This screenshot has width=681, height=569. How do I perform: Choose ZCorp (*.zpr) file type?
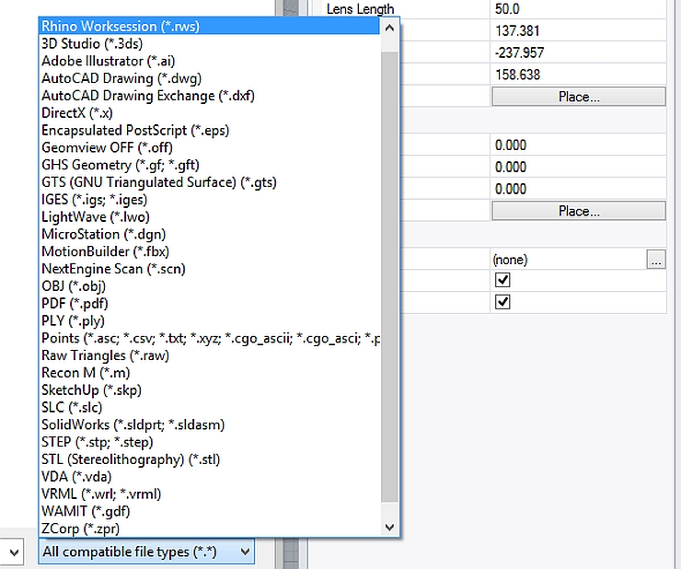209,528
